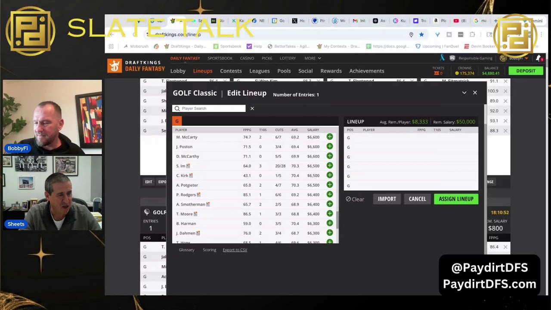
Task: Bookmark page with the star icon
Action: point(421,34)
